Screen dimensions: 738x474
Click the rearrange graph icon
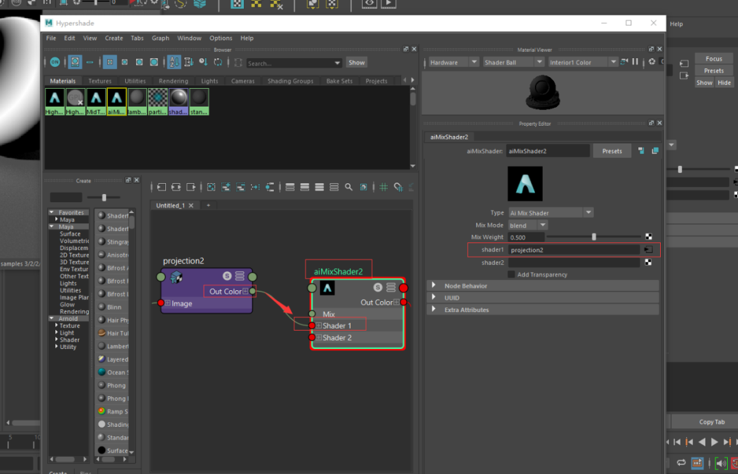(x=255, y=187)
